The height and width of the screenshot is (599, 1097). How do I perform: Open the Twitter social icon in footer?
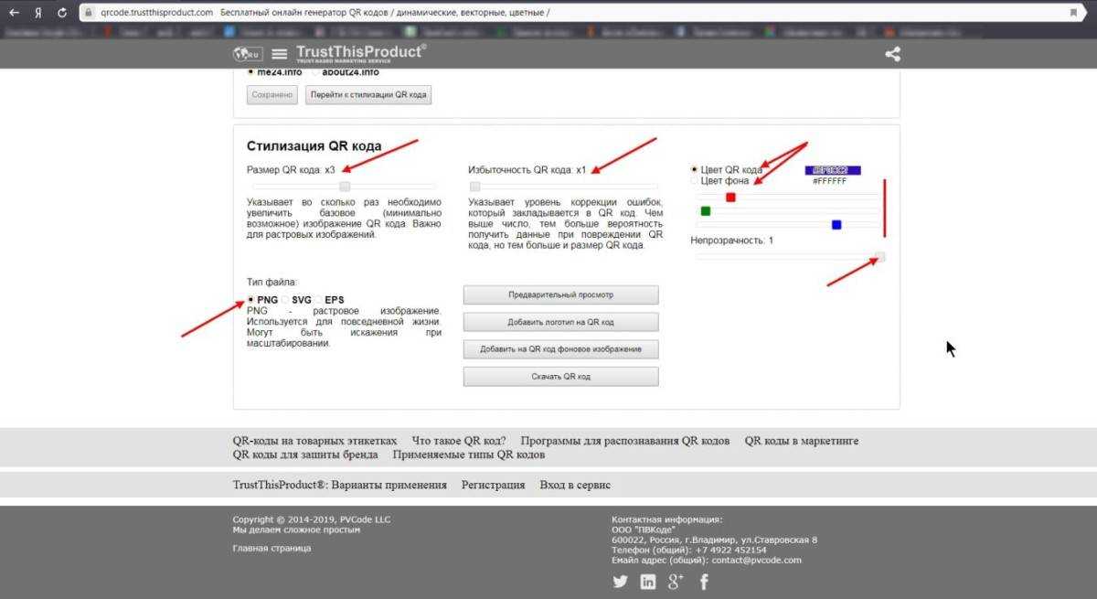[x=620, y=582]
